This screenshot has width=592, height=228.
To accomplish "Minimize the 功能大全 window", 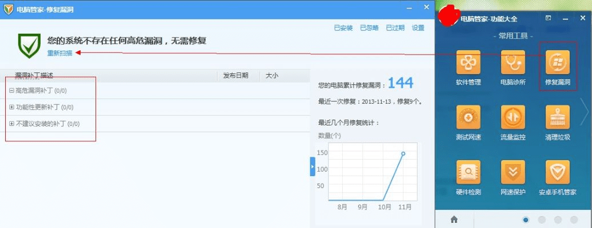I will click(x=565, y=18).
